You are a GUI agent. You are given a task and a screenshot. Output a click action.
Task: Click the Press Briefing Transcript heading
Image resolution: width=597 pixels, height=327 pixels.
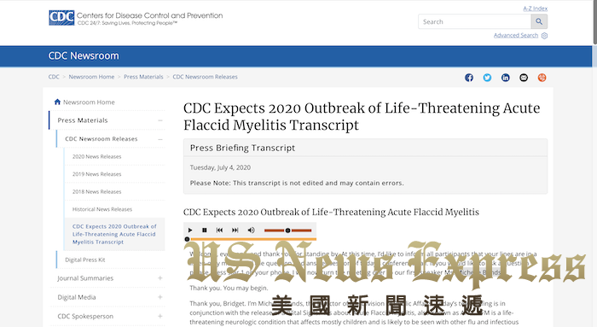tap(242, 148)
